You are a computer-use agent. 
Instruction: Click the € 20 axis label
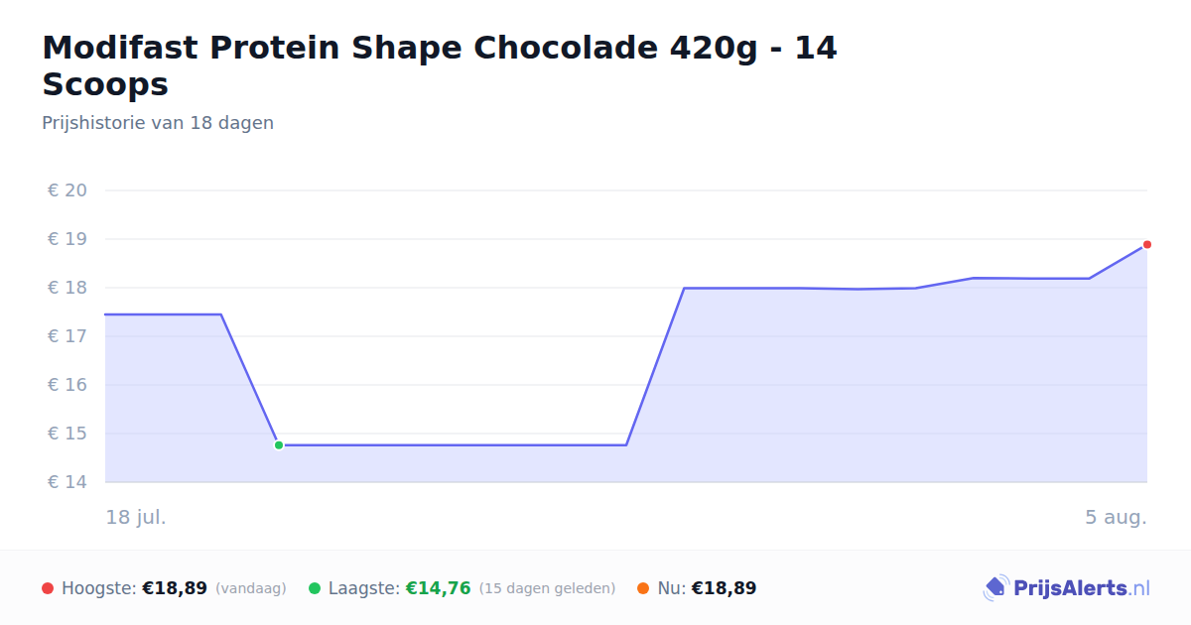[67, 190]
